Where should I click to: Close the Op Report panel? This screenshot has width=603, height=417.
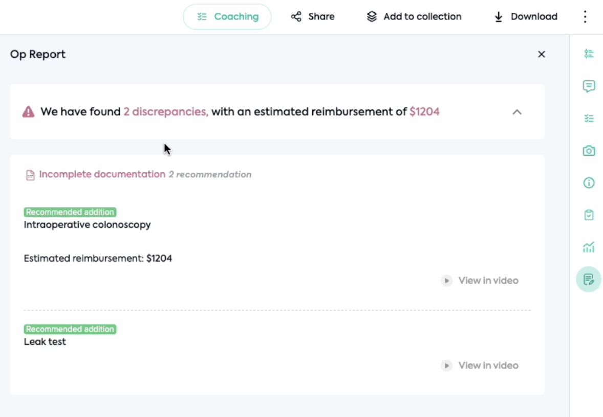pos(541,54)
